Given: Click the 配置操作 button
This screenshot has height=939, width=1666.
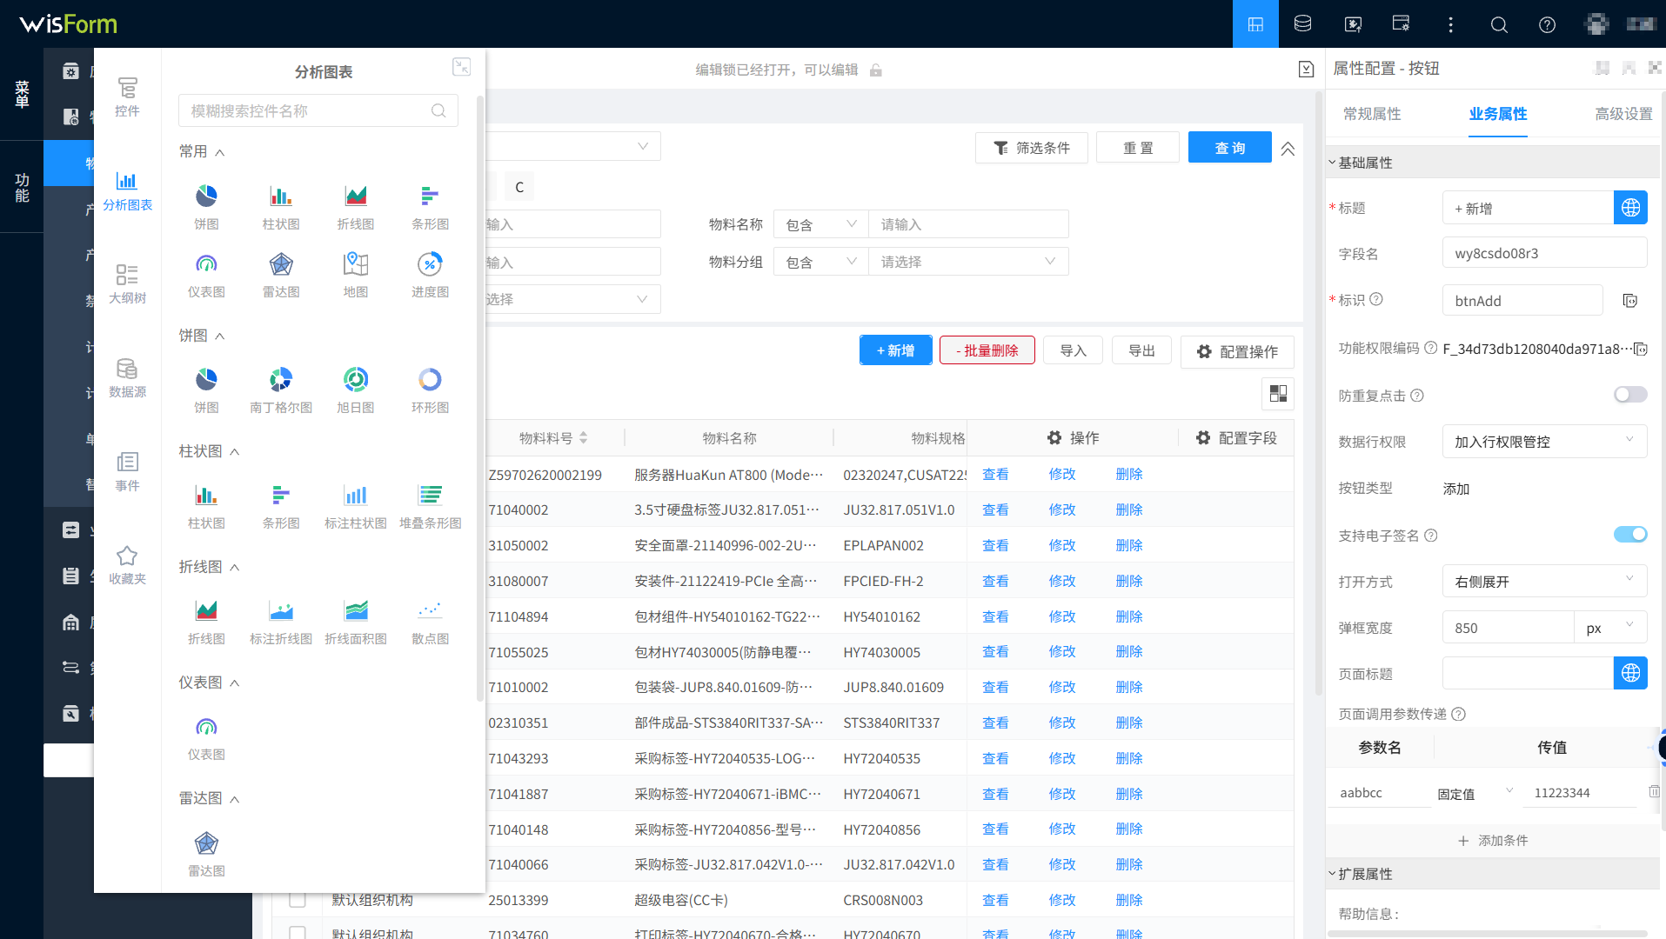Looking at the screenshot, I should 1237,351.
